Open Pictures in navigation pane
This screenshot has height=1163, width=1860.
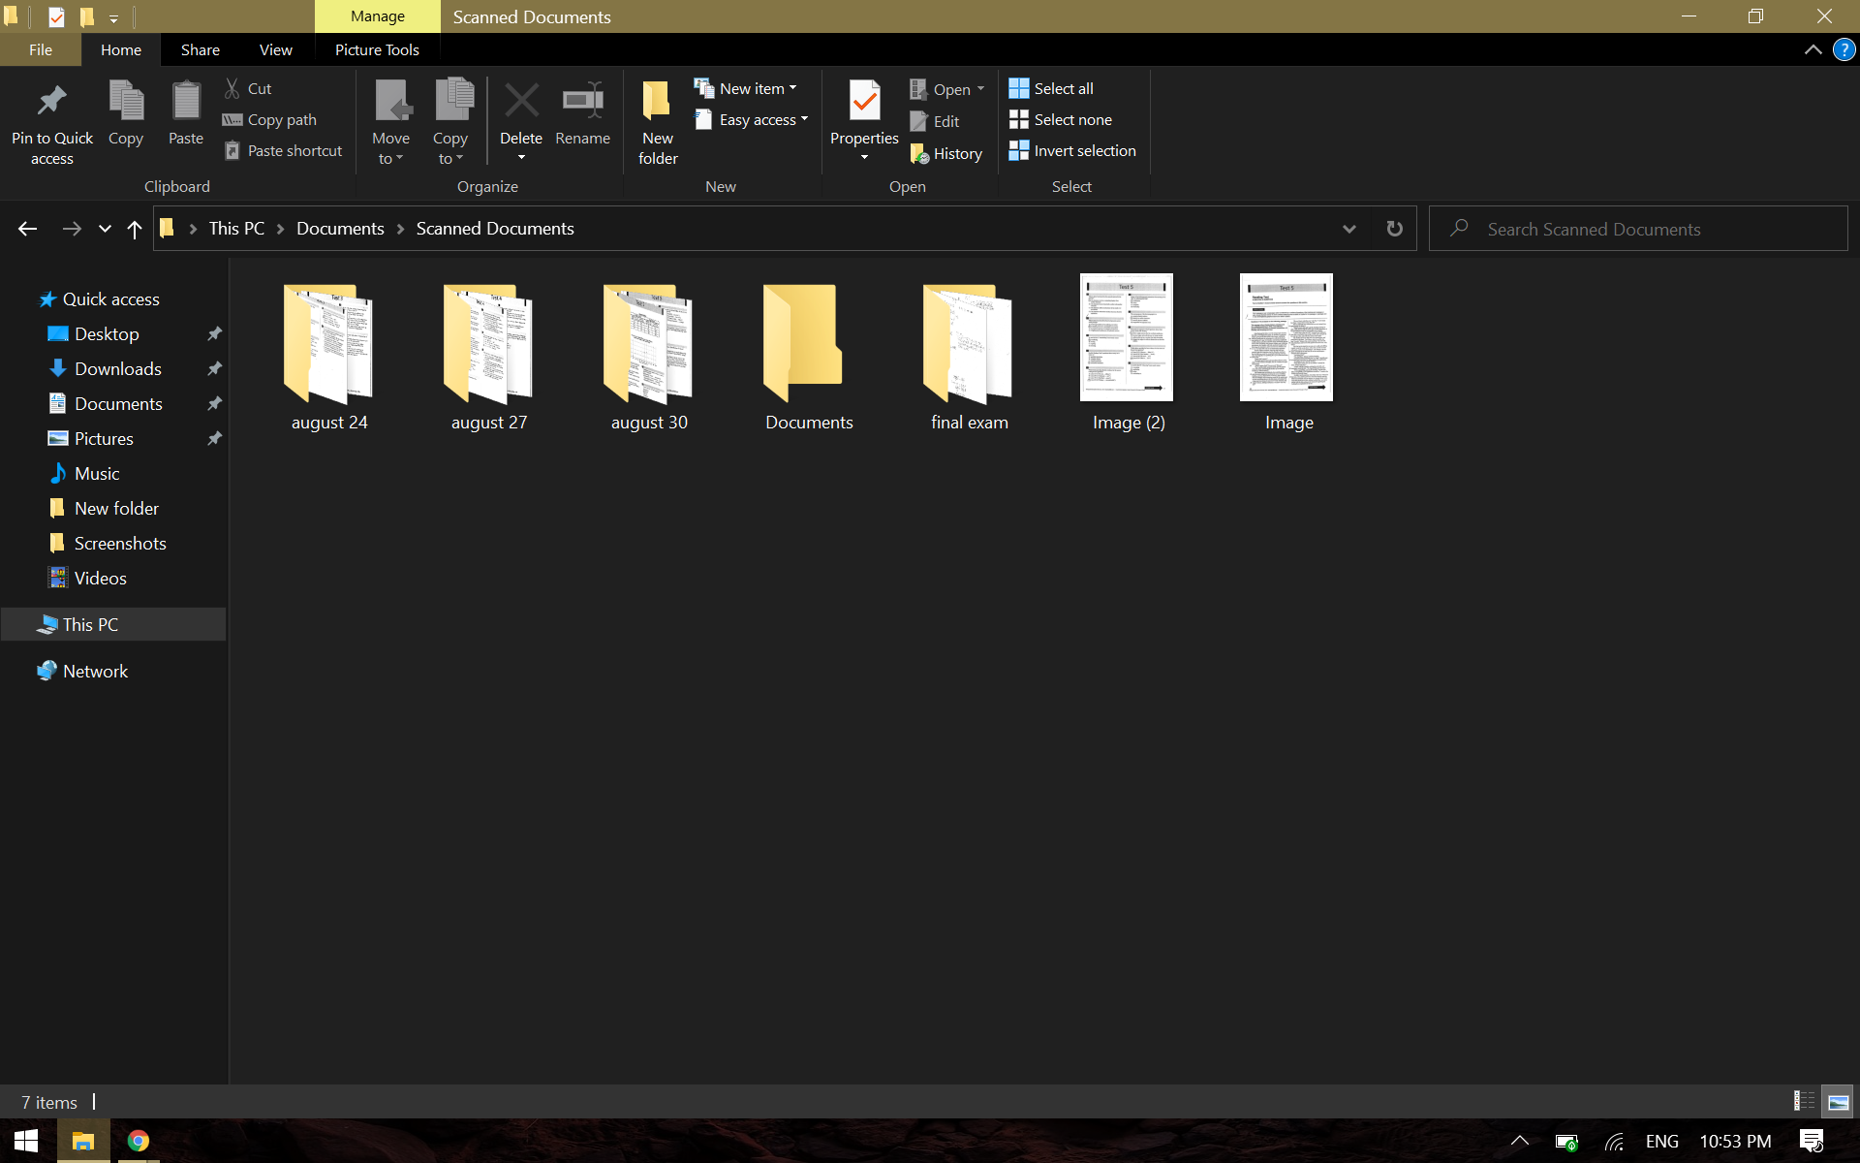pos(104,439)
